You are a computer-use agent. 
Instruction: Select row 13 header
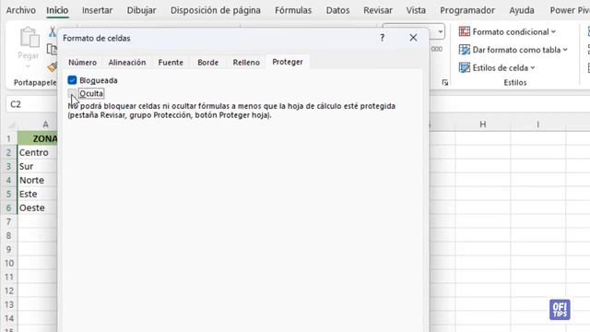pos(9,304)
